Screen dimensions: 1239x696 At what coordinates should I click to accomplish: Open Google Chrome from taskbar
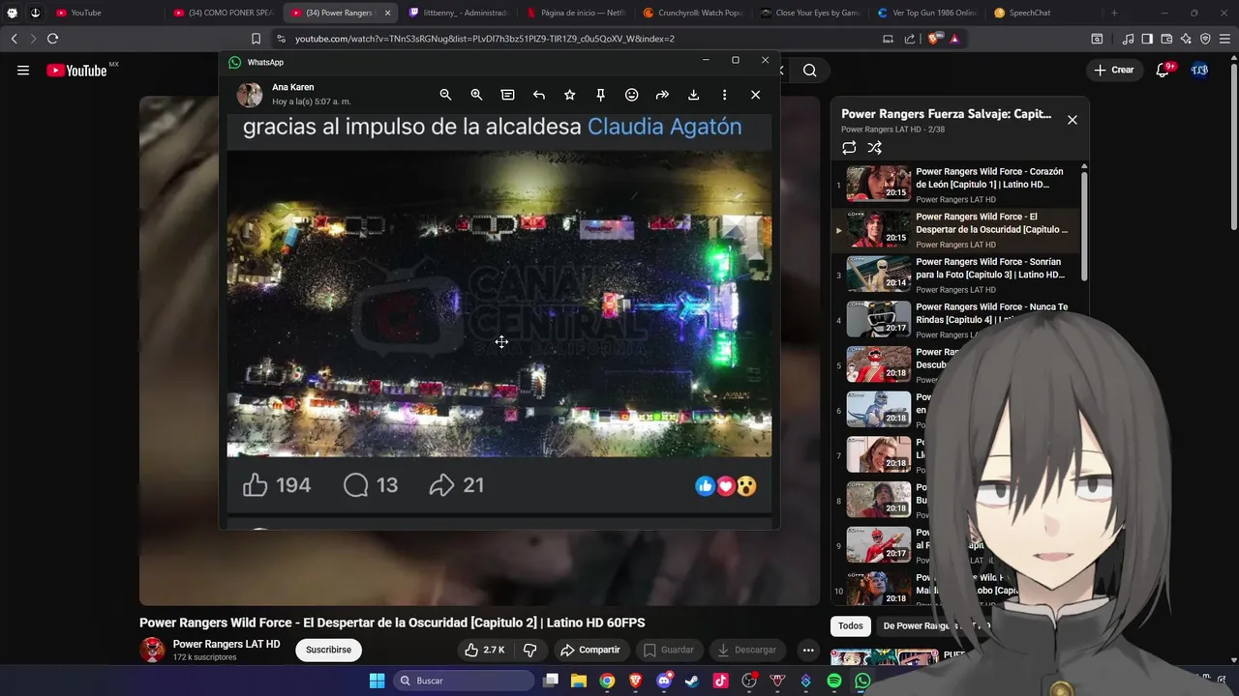(607, 681)
